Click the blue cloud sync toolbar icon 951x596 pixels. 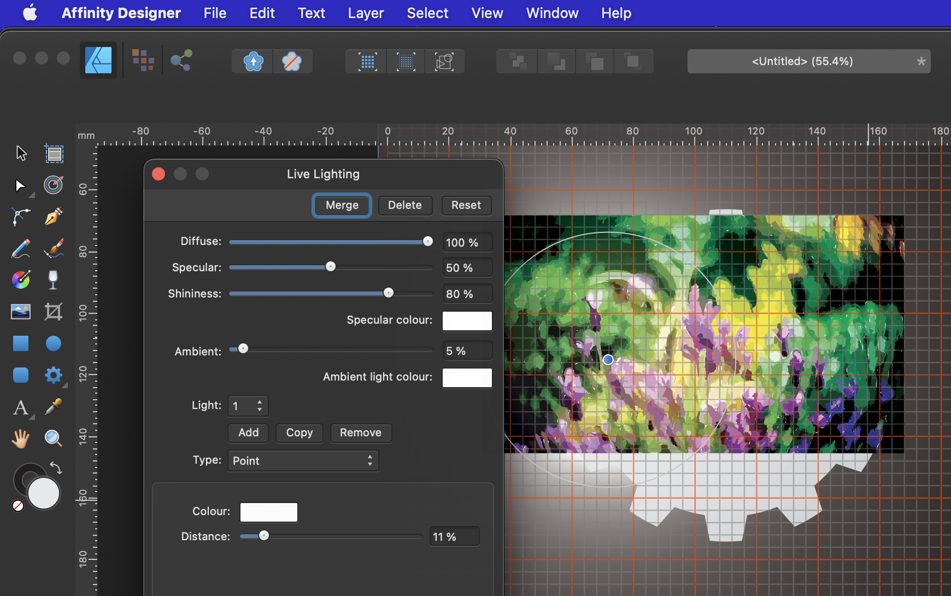(x=253, y=61)
